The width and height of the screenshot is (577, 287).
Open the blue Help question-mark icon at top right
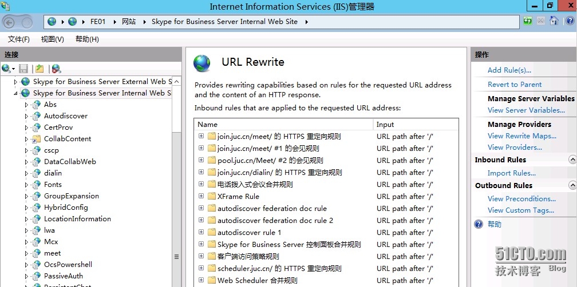[x=569, y=21]
